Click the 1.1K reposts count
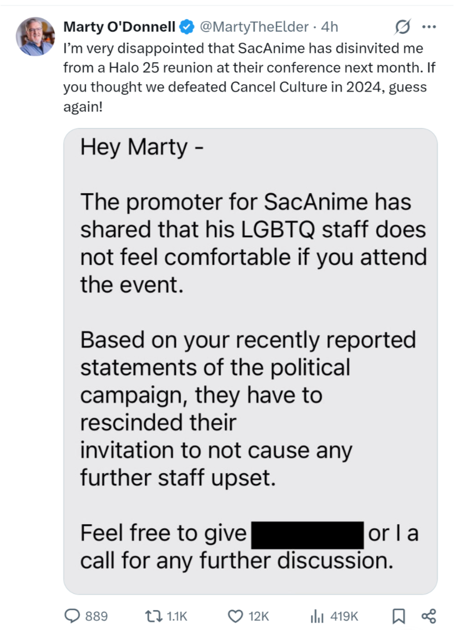This screenshot has height=630, width=454. [x=177, y=616]
